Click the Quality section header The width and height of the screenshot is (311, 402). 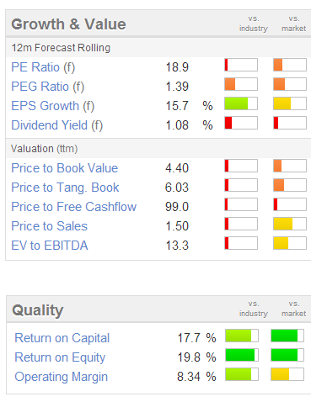tap(38, 310)
